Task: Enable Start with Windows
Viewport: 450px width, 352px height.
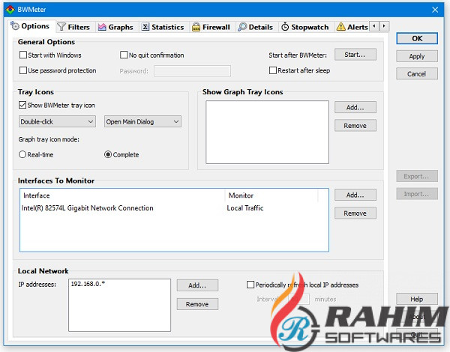Action: coord(23,55)
